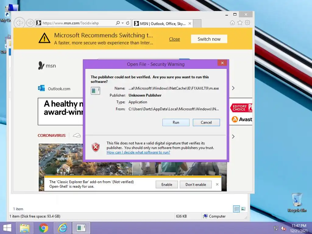
Task: Select the running application taskbar button
Action: [x=81, y=228]
